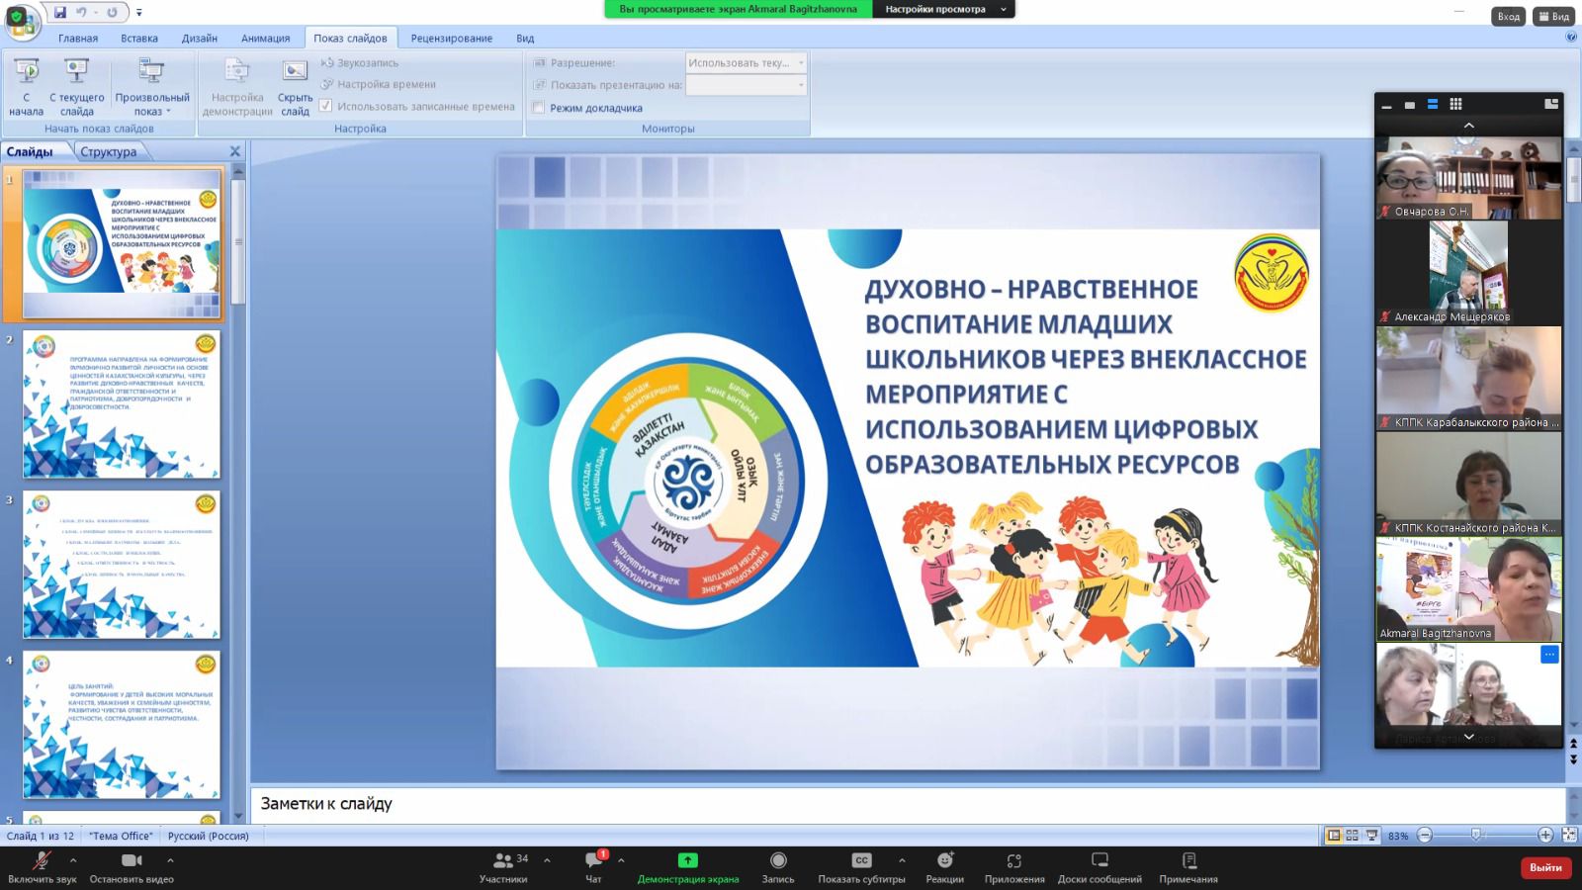Open the Разрешение resolution dropdown
The image size is (1582, 890).
point(747,62)
